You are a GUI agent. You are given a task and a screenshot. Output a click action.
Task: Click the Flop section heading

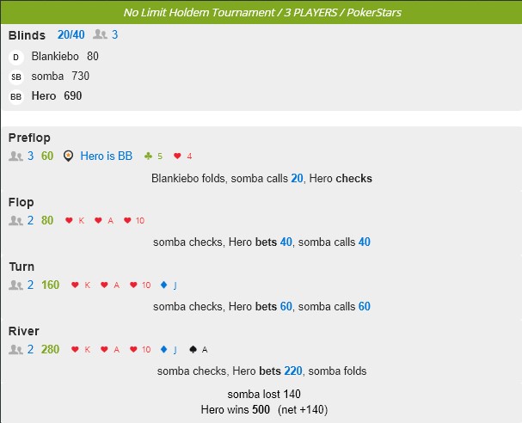(21, 202)
